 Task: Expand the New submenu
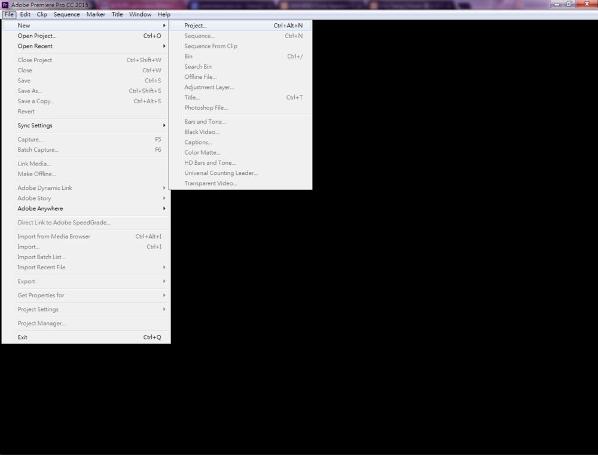pyautogui.click(x=86, y=26)
